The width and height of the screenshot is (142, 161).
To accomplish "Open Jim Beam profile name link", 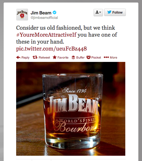I will pos(41,13).
